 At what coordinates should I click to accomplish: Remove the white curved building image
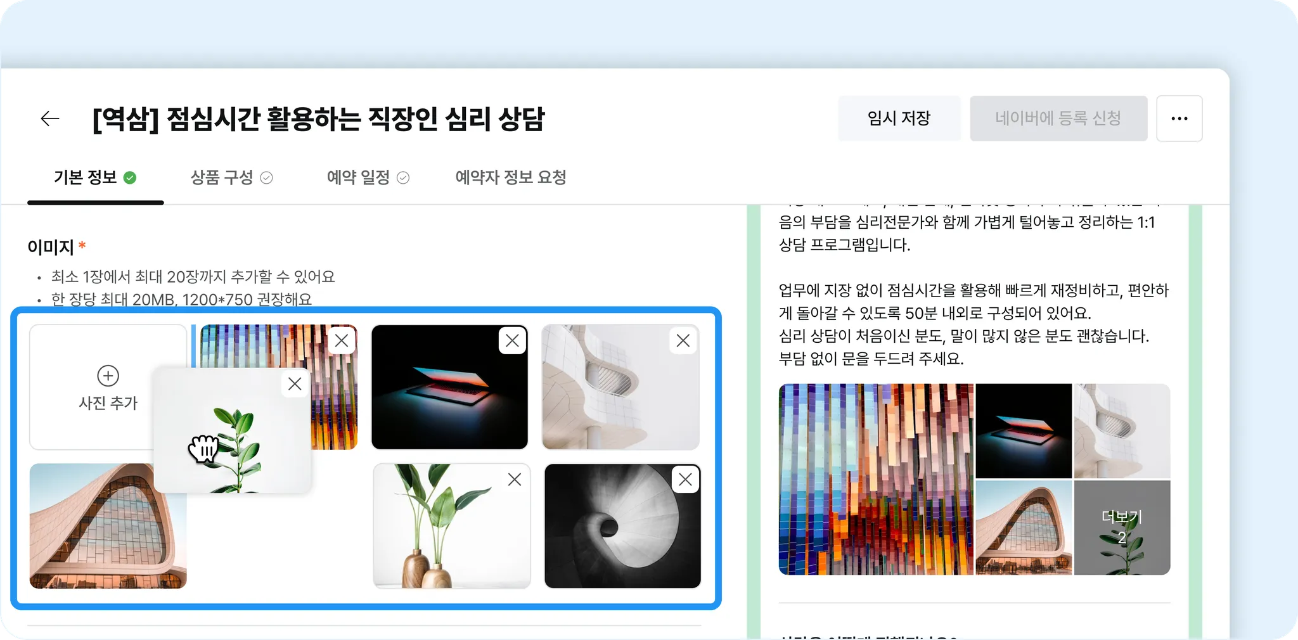click(x=683, y=340)
